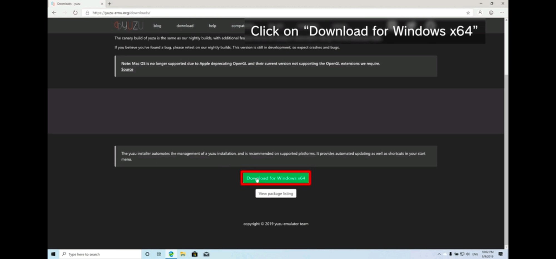Click the 'The canary build of yuzu' line
The height and width of the screenshot is (259, 556).
pos(180,38)
